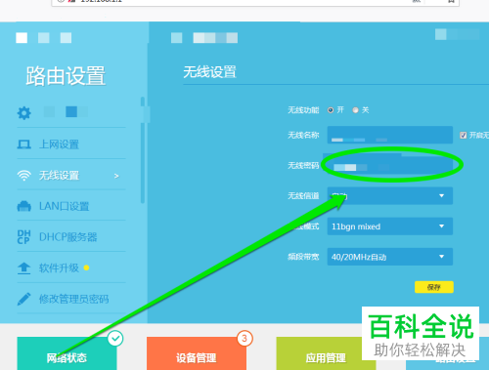Click the 路由设置 heading text
The height and width of the screenshot is (370, 489).
click(x=66, y=76)
